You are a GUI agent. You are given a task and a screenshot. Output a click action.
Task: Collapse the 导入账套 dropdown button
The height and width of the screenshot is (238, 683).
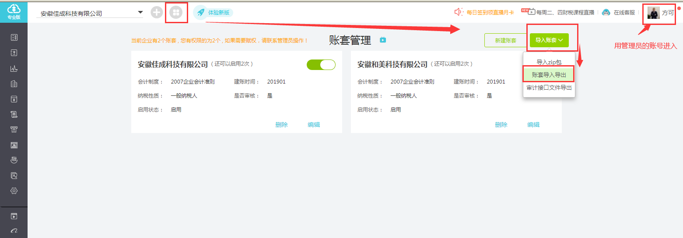[x=549, y=40]
